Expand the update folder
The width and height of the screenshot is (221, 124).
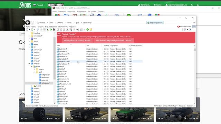pos(29,44)
